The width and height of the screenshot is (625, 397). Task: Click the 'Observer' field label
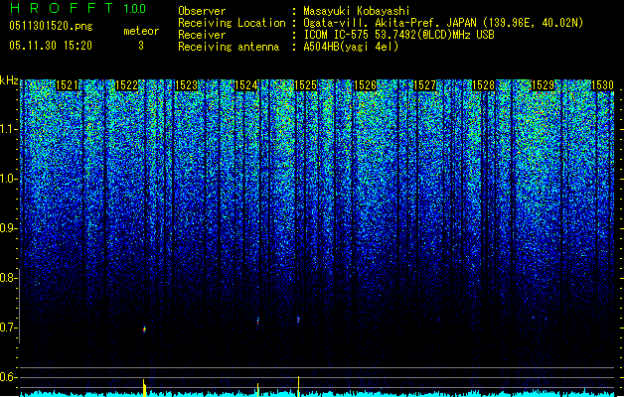click(x=202, y=11)
